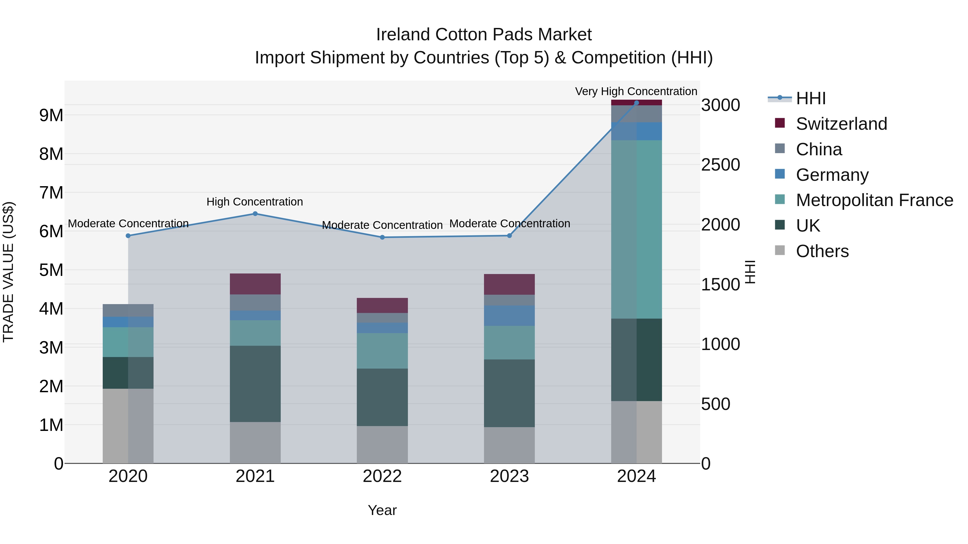968x544 pixels.
Task: Click the 2022 'Moderate Concentration' annotation
Action: click(x=382, y=225)
